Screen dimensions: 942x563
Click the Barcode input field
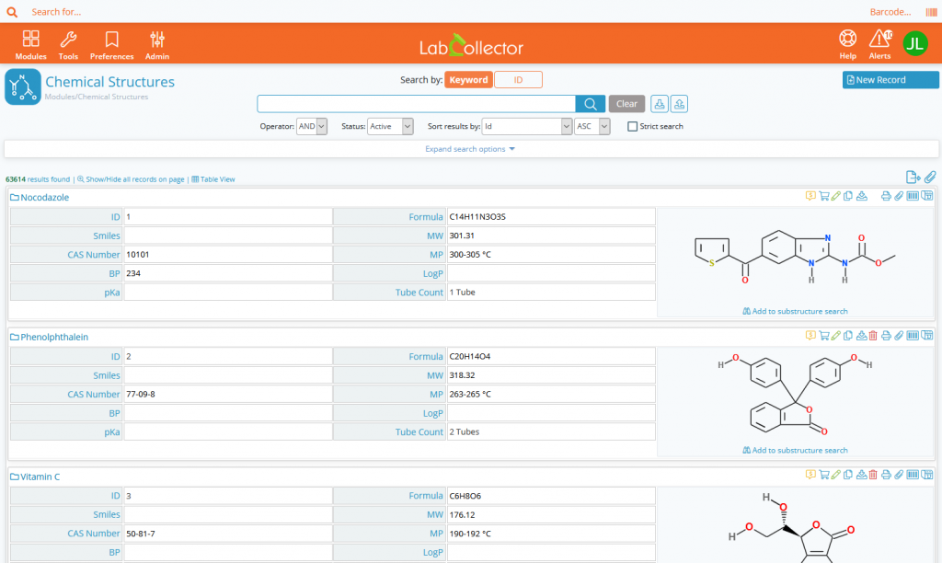pyautogui.click(x=890, y=11)
